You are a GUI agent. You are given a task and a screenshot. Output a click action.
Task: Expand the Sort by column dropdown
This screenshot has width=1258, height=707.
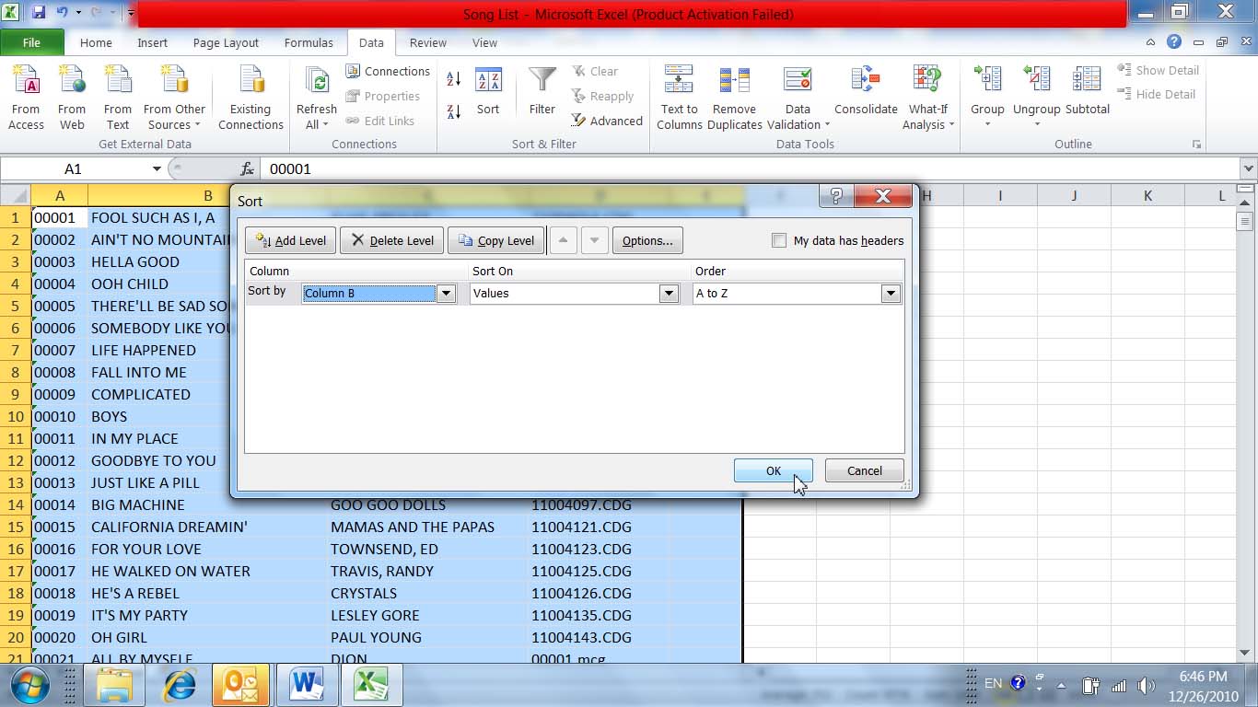(446, 294)
